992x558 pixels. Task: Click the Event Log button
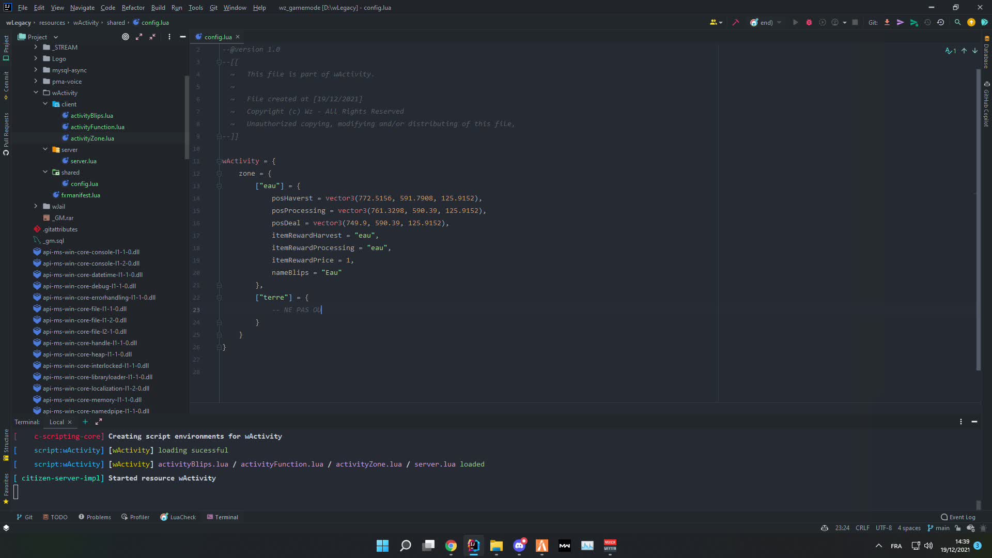click(x=958, y=517)
